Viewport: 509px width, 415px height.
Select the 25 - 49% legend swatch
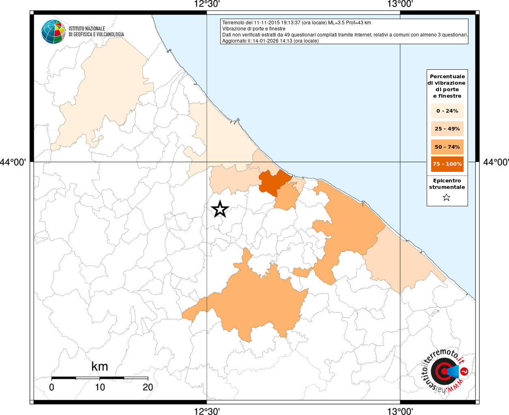(x=447, y=128)
